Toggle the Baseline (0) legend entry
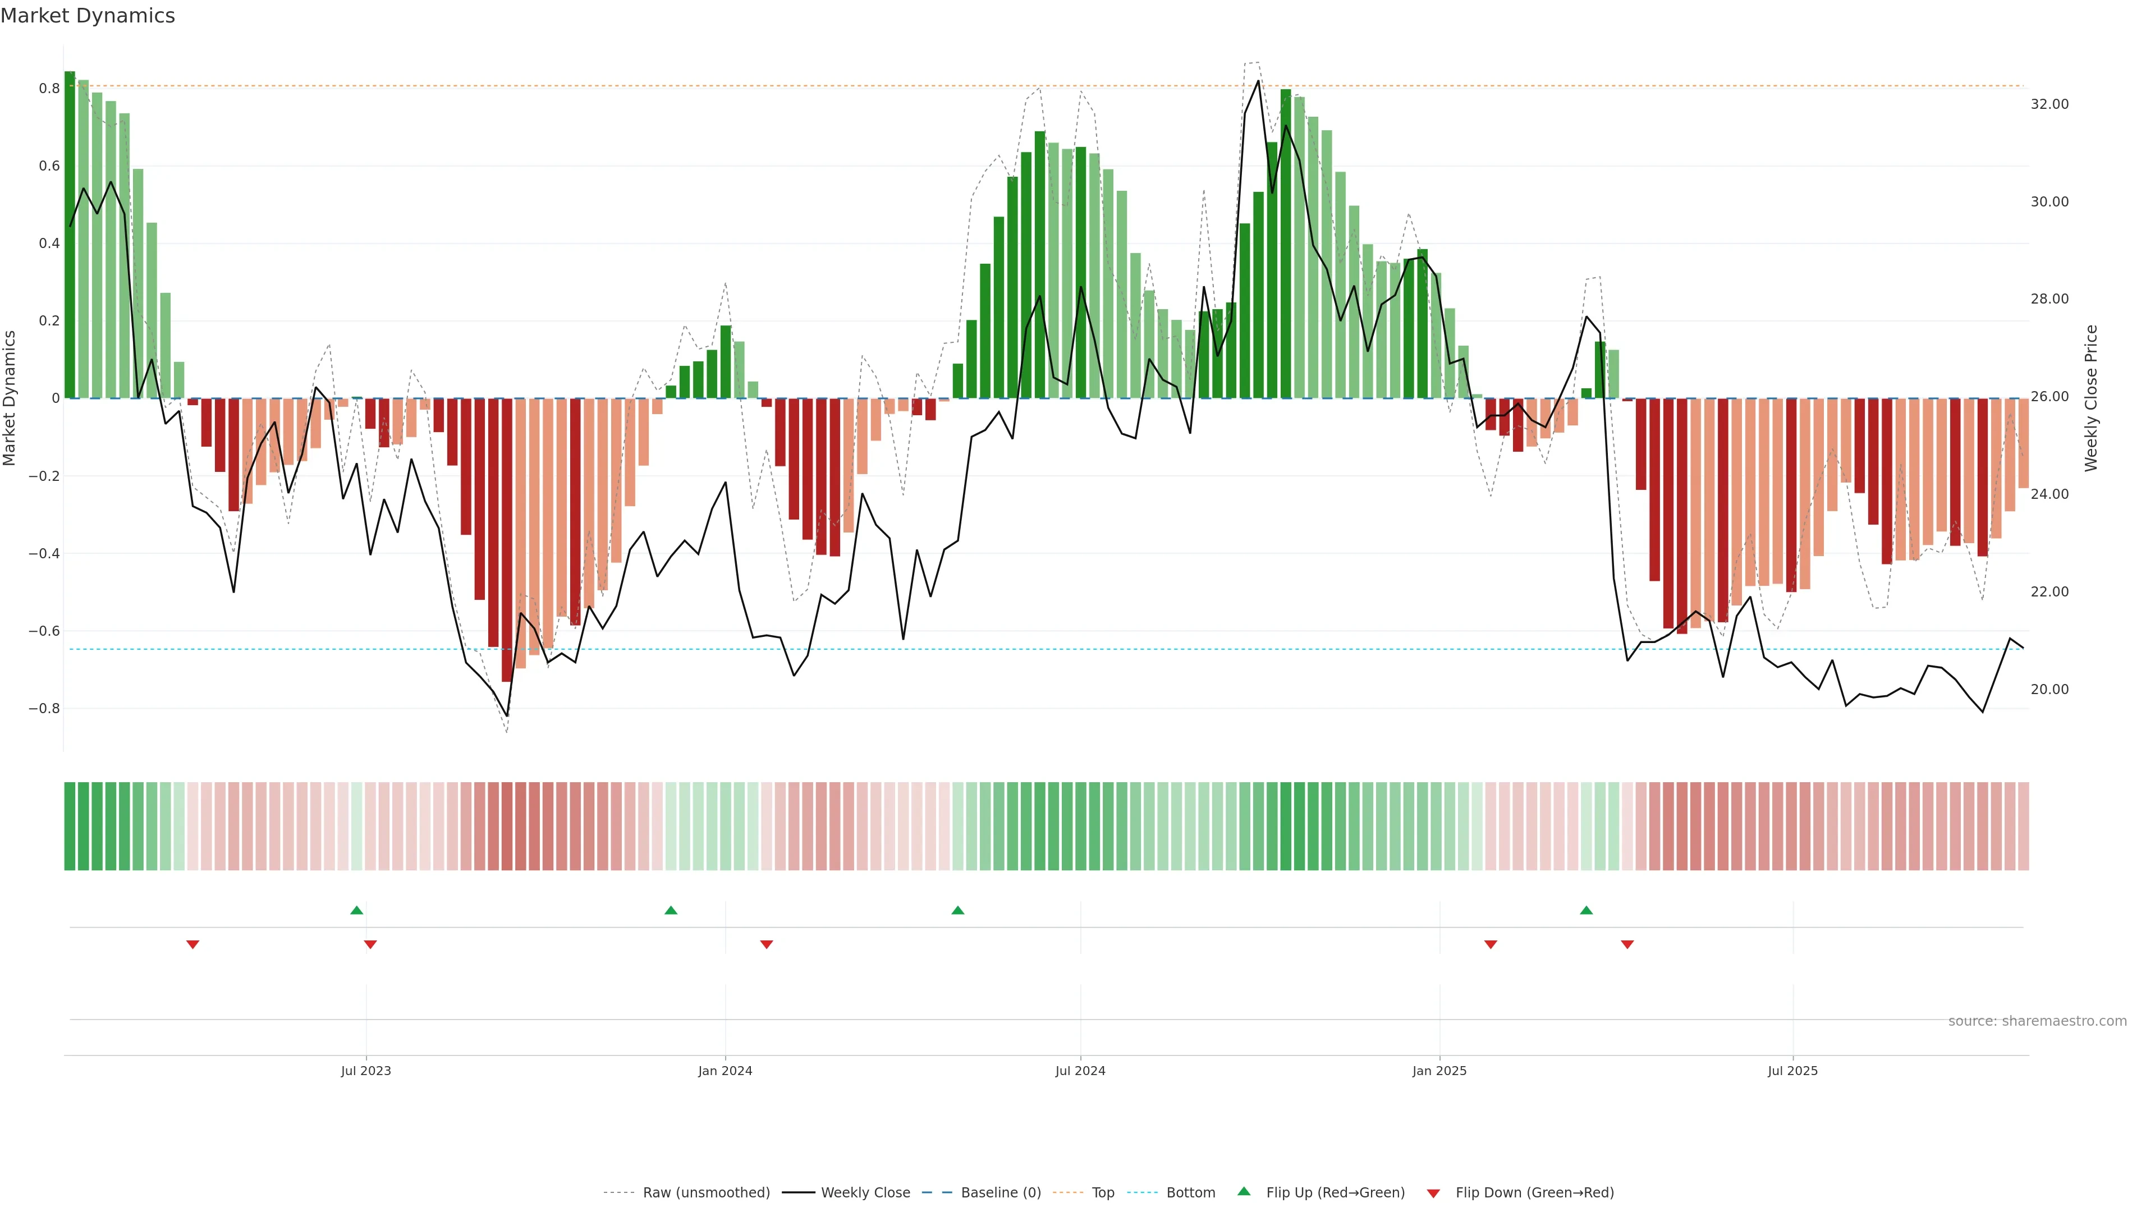Viewport: 2155px width, 1212px height. point(1001,1193)
